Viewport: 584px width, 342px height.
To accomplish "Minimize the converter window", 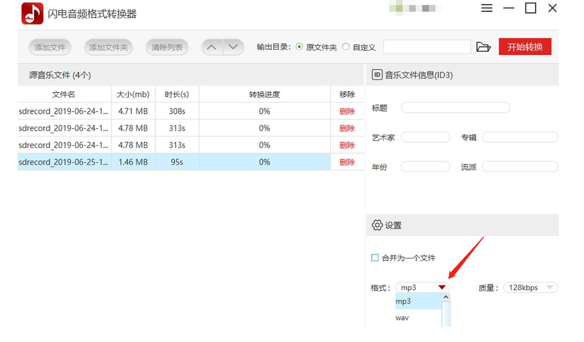I will coord(508,8).
